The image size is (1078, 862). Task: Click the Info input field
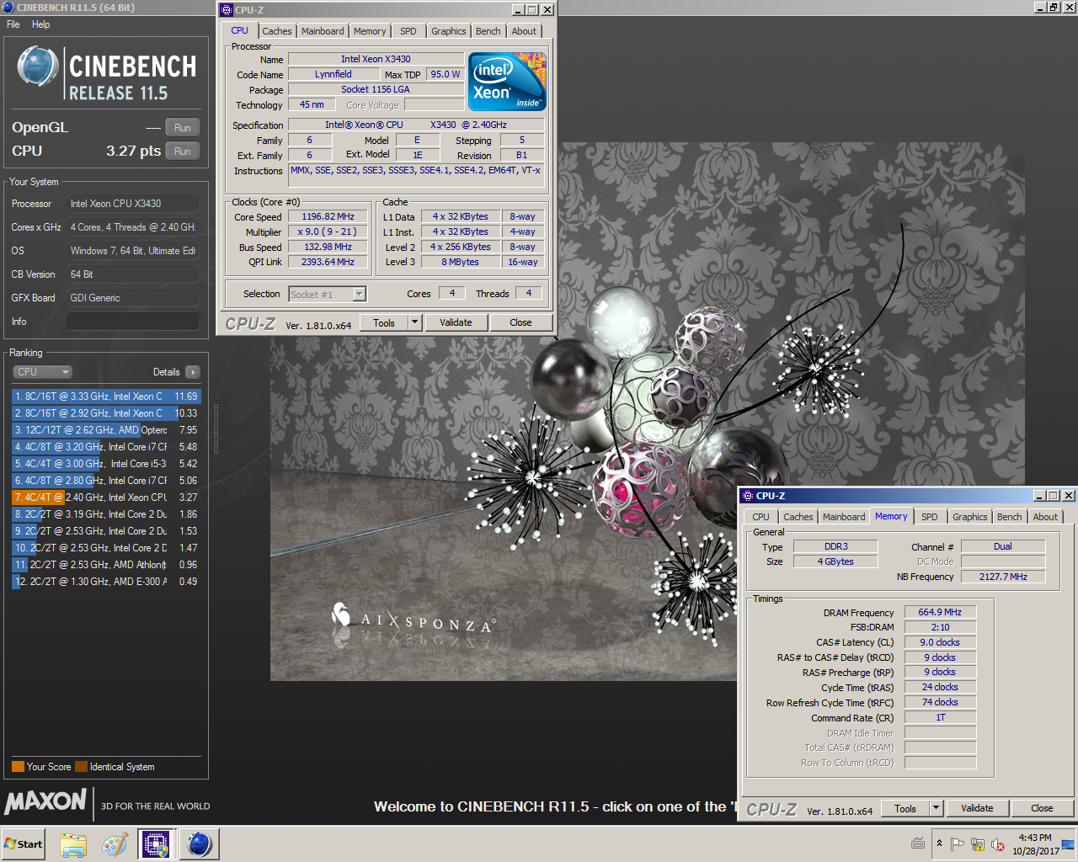pos(133,322)
